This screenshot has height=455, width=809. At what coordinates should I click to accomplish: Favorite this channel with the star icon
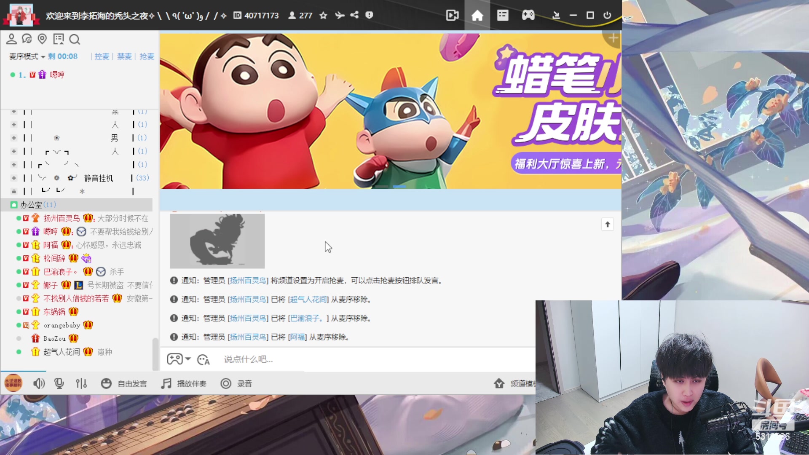pyautogui.click(x=323, y=16)
